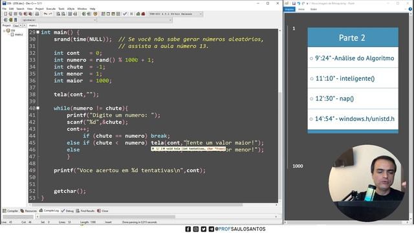Click the getchar() call on line 52
The image size is (414, 233).
pos(70,191)
